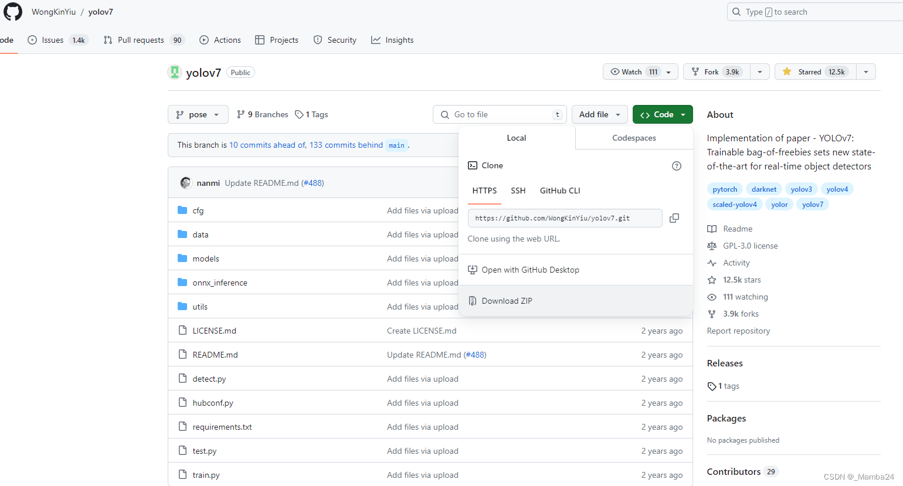
Task: Expand the Fork options dropdown arrow
Action: coord(760,72)
